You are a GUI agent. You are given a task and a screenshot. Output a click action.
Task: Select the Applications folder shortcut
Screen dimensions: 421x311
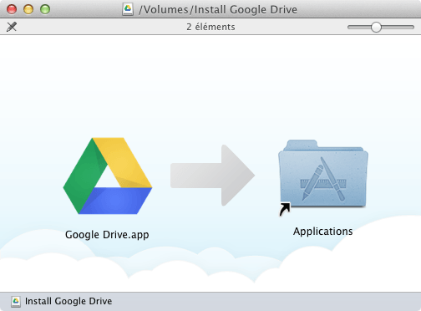click(323, 177)
